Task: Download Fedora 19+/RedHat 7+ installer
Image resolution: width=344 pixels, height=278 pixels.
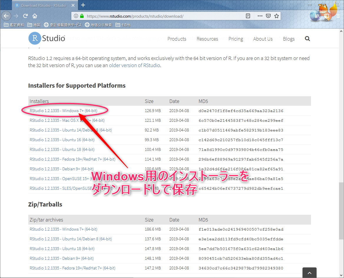Action: click(72, 159)
